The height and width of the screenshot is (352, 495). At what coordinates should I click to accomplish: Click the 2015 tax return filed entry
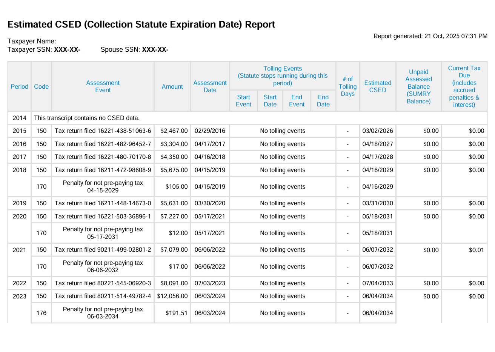(103, 131)
